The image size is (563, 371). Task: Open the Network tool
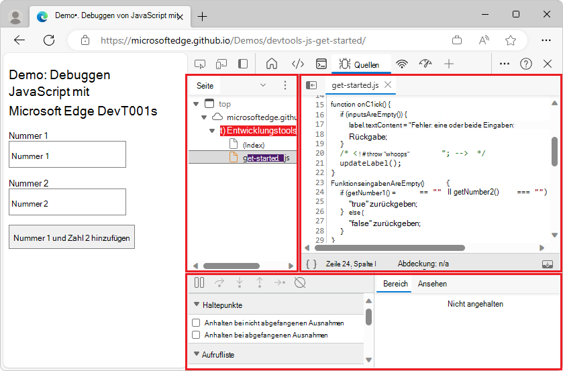[x=402, y=64]
